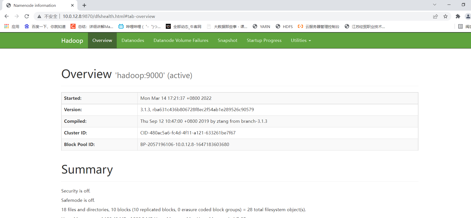The width and height of the screenshot is (471, 218).
Task: Bookmark this page with the star icon
Action: 445,16
